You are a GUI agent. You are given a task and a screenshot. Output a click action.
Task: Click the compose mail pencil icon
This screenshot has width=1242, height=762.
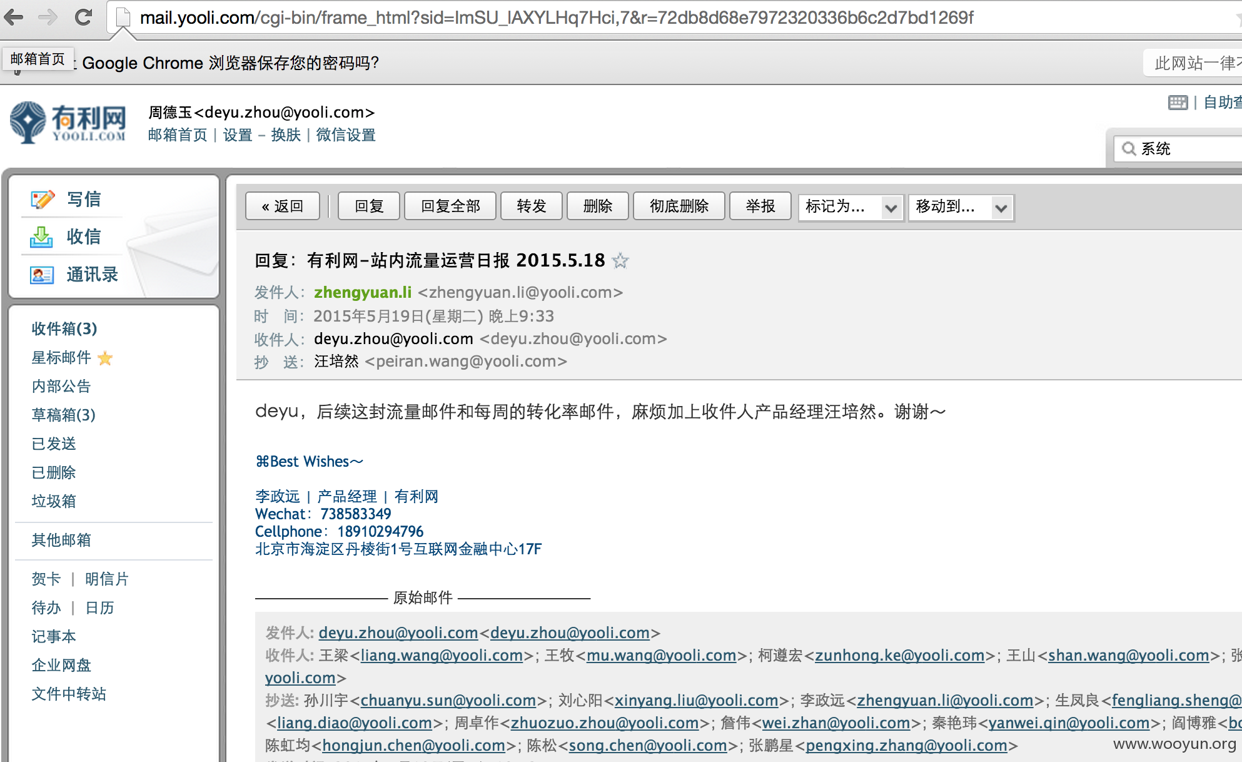coord(42,200)
